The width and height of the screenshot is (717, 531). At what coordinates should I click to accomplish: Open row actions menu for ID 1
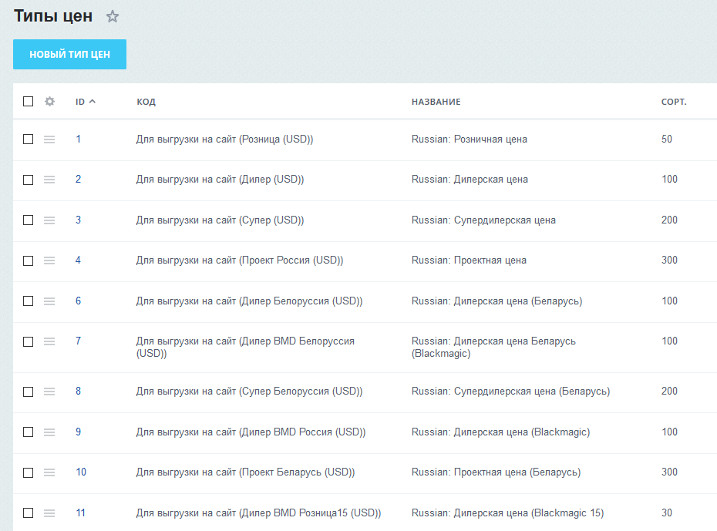pos(49,139)
